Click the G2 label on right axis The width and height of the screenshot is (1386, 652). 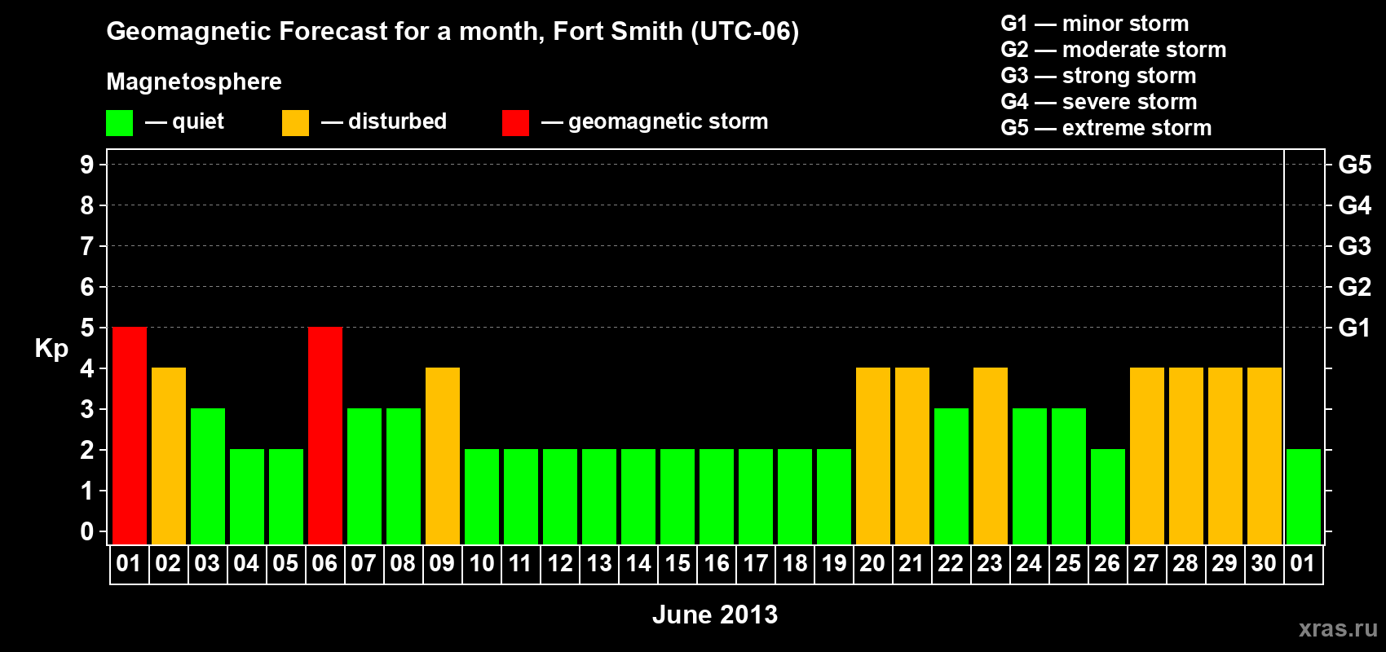point(1354,287)
